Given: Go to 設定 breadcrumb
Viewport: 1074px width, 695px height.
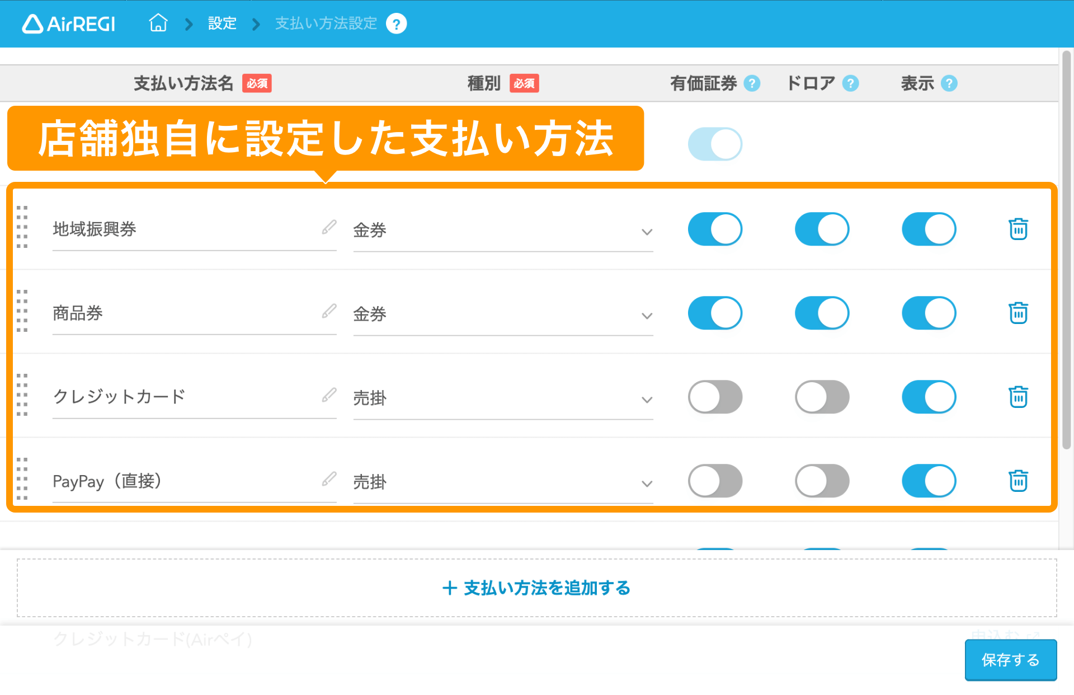Looking at the screenshot, I should [x=222, y=24].
